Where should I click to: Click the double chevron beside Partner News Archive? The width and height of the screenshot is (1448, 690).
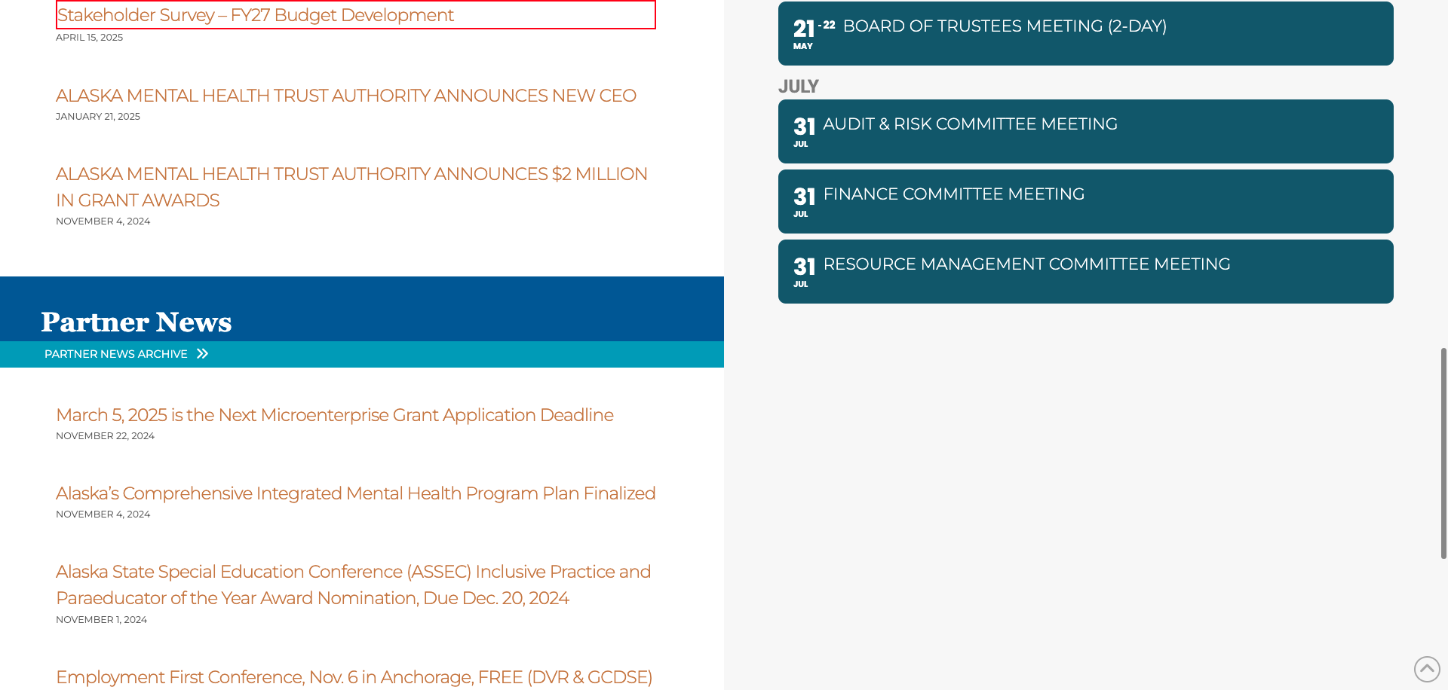202,354
